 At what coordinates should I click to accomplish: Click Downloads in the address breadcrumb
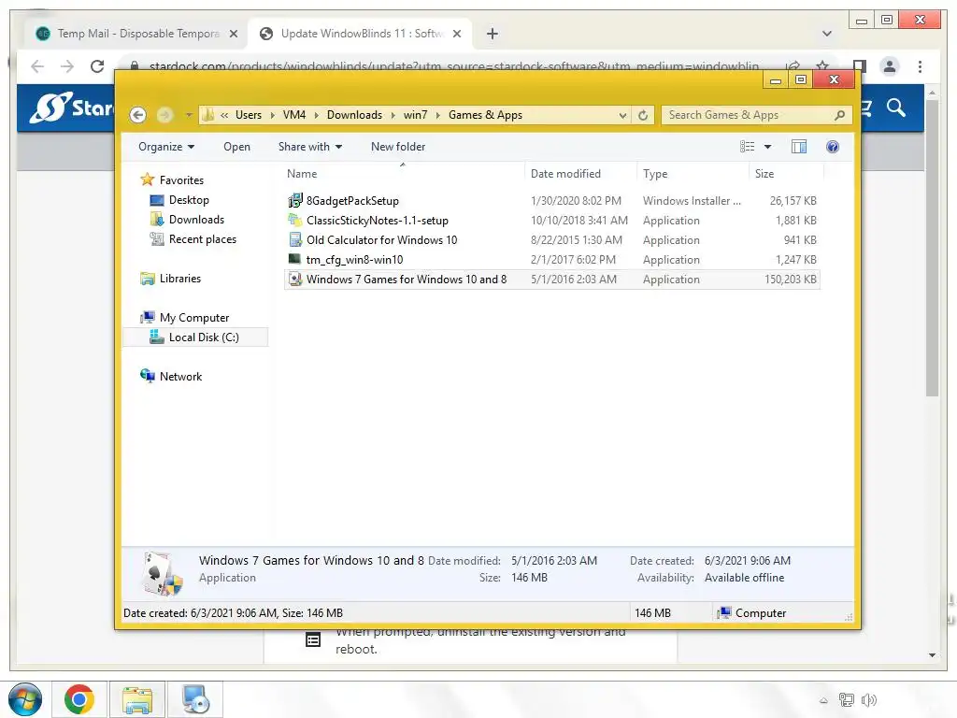click(x=354, y=115)
